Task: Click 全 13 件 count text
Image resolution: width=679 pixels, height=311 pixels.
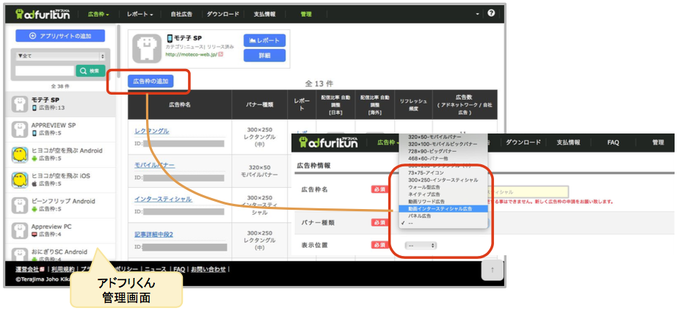Action: [319, 84]
